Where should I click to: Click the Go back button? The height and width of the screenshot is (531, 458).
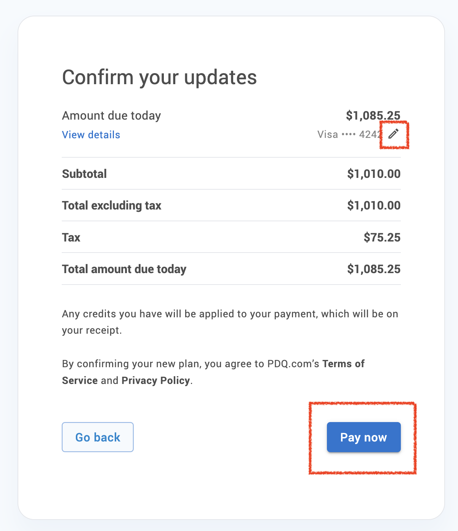pyautogui.click(x=98, y=437)
